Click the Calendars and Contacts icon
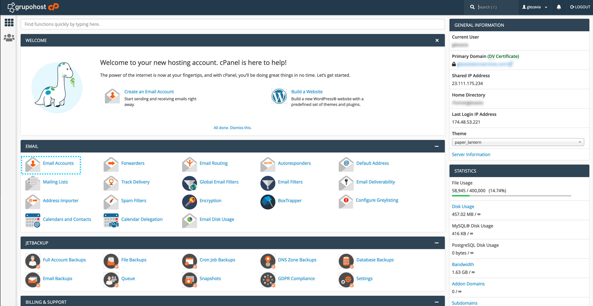 tap(33, 220)
